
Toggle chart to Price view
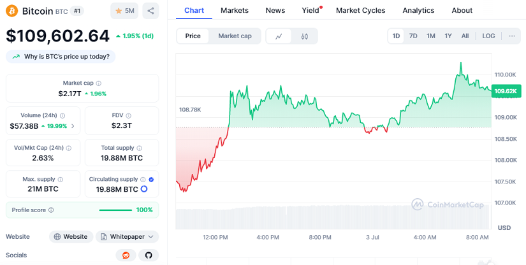tap(193, 36)
